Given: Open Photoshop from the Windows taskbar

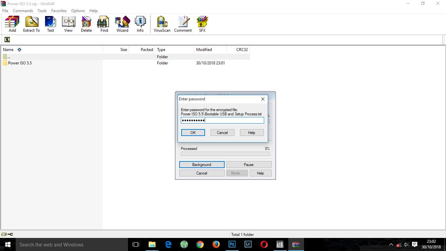Looking at the screenshot, I should (x=232, y=244).
